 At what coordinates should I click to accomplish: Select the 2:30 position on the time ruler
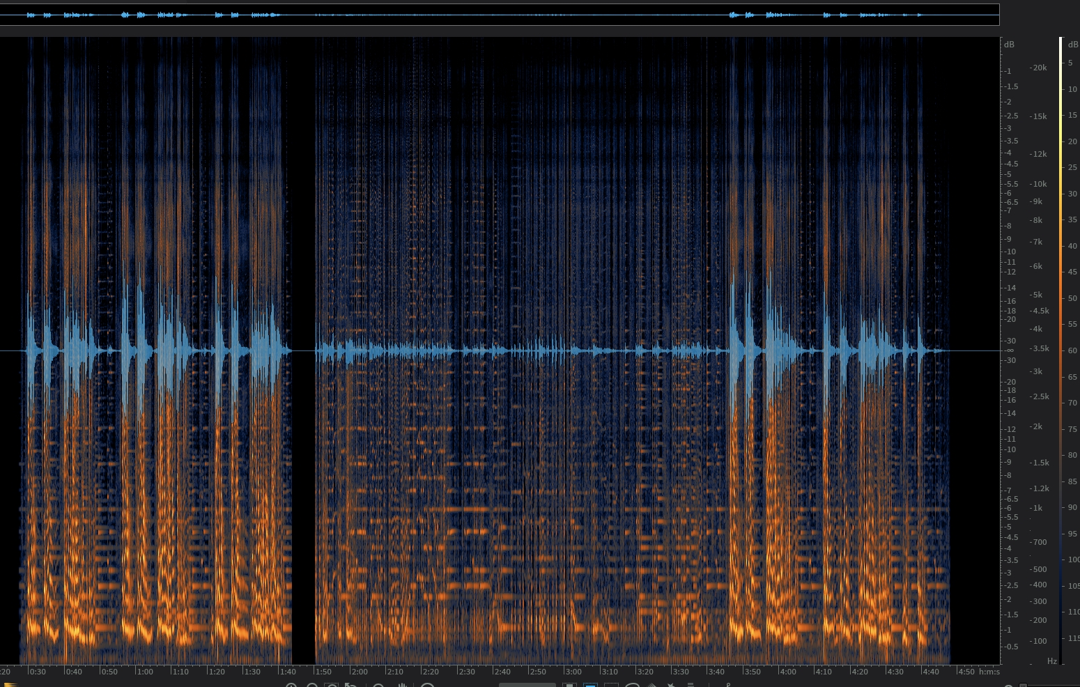467,672
